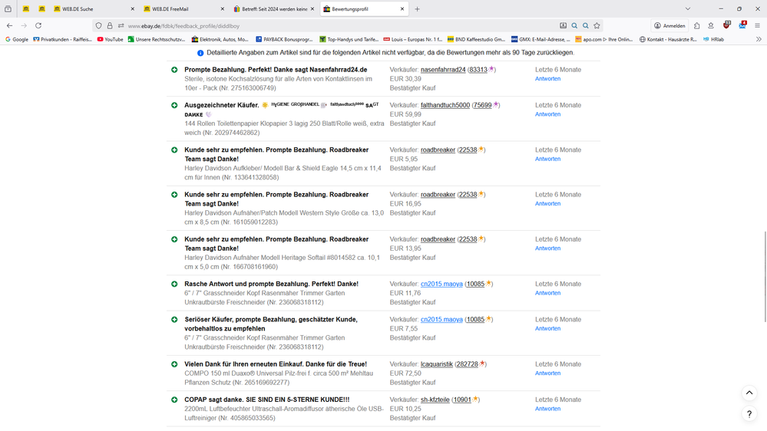Show more bookmarks with the double chevron
This screenshot has height=431, width=767.
(759, 39)
